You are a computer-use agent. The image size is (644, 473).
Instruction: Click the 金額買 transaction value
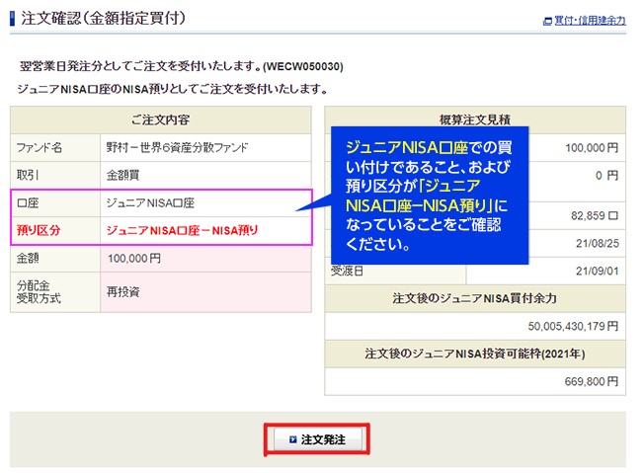coord(122,176)
